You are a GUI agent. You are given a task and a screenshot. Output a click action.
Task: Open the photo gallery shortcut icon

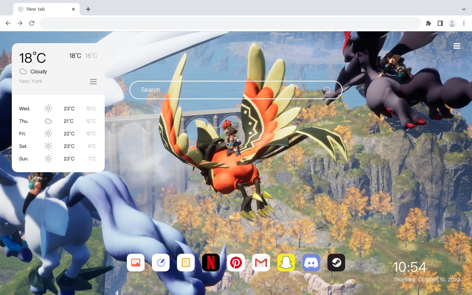(x=136, y=263)
